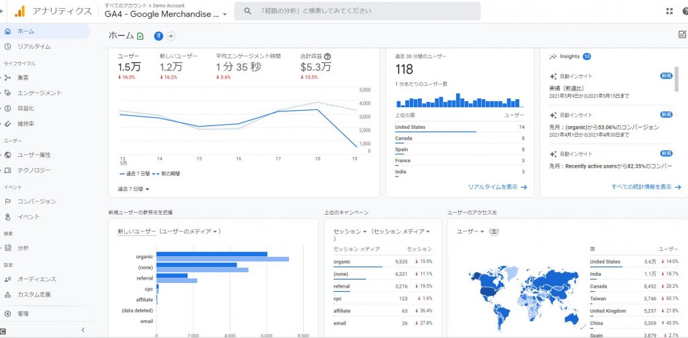688x338 pixels.
Task: Click the engagement tag icon
Action: (x=7, y=93)
